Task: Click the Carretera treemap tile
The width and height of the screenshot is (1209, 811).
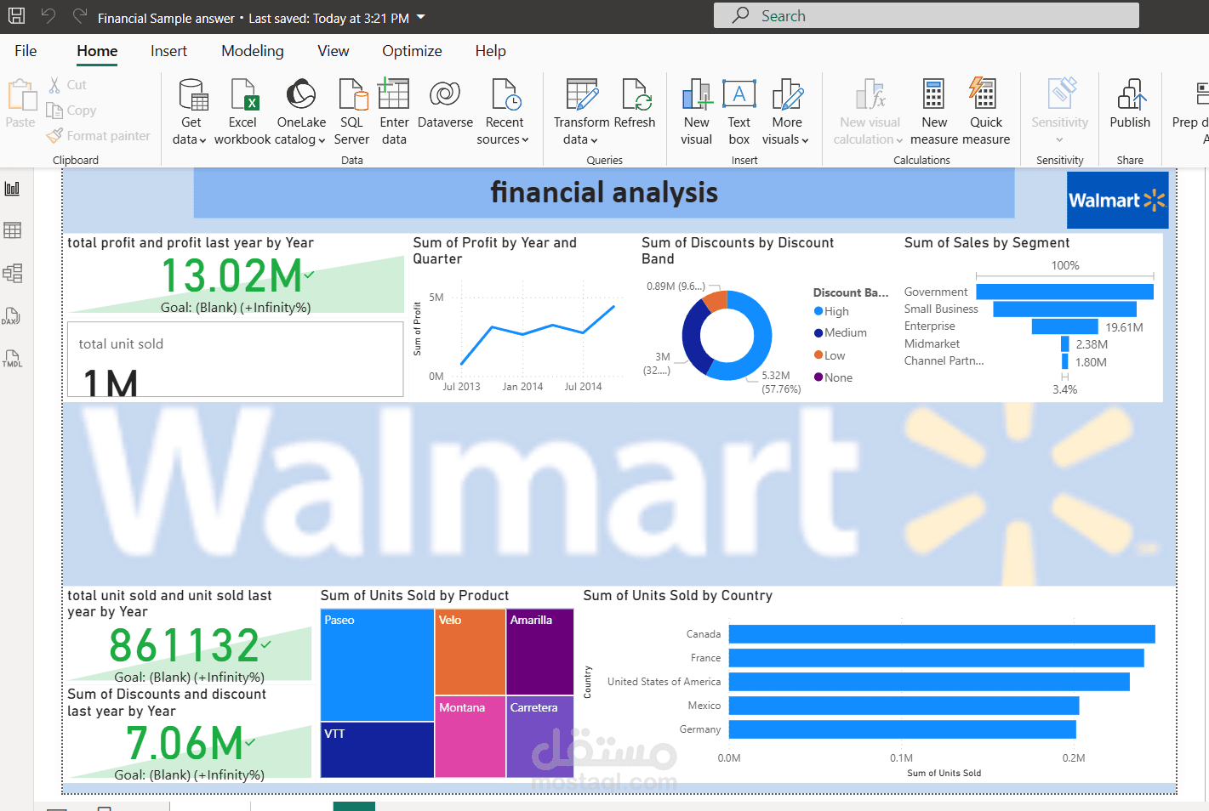Action: coord(540,737)
